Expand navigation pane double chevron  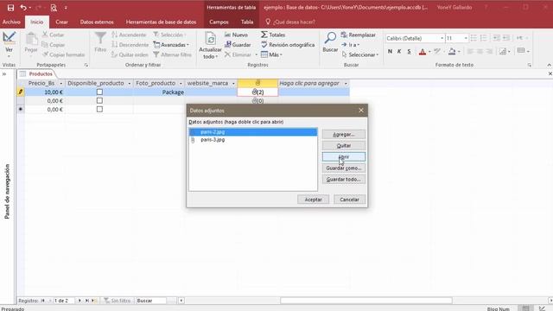click(x=4, y=74)
